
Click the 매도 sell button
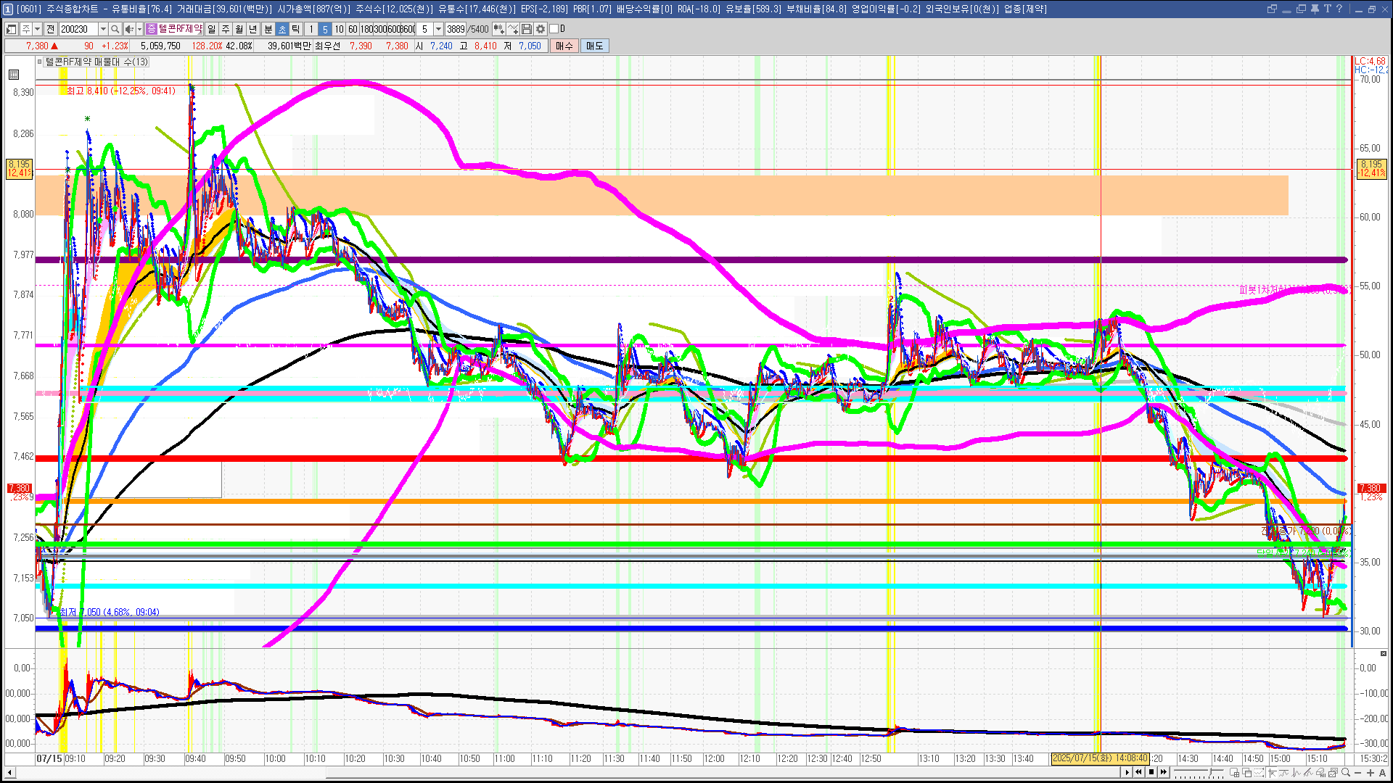click(x=595, y=46)
